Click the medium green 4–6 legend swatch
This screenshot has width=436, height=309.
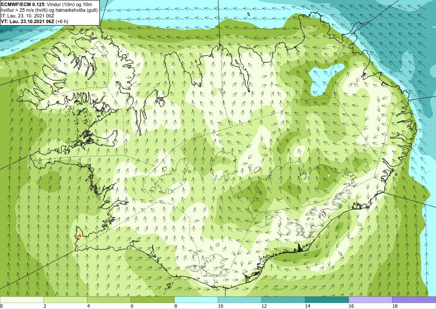click(109, 299)
